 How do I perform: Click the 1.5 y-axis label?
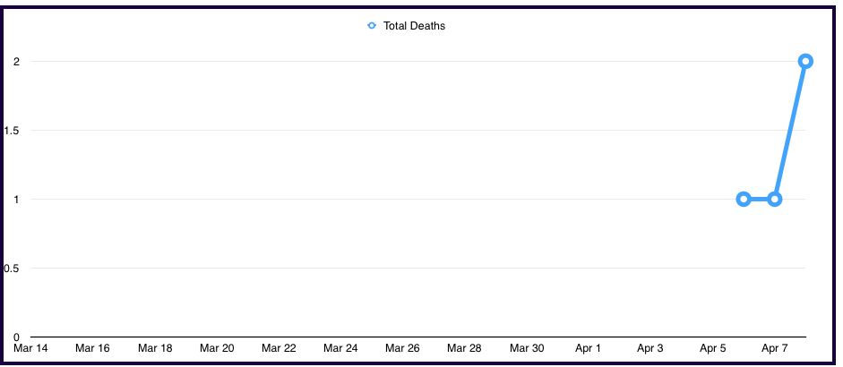pos(12,130)
